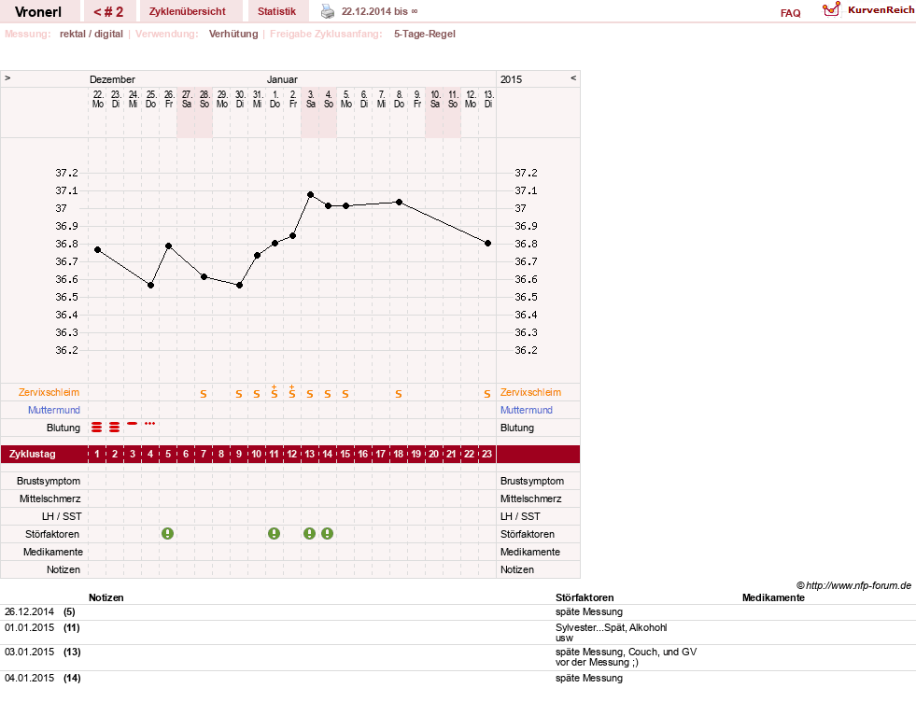Click the '10. Sa' date column header
This screenshot has width=916, height=716.
point(435,99)
